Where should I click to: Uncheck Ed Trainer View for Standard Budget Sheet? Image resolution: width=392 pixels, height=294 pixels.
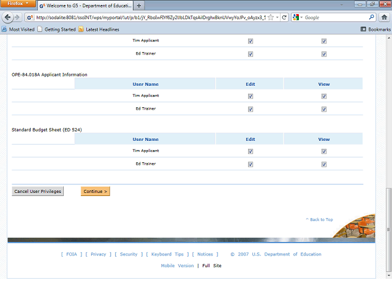[x=324, y=164]
